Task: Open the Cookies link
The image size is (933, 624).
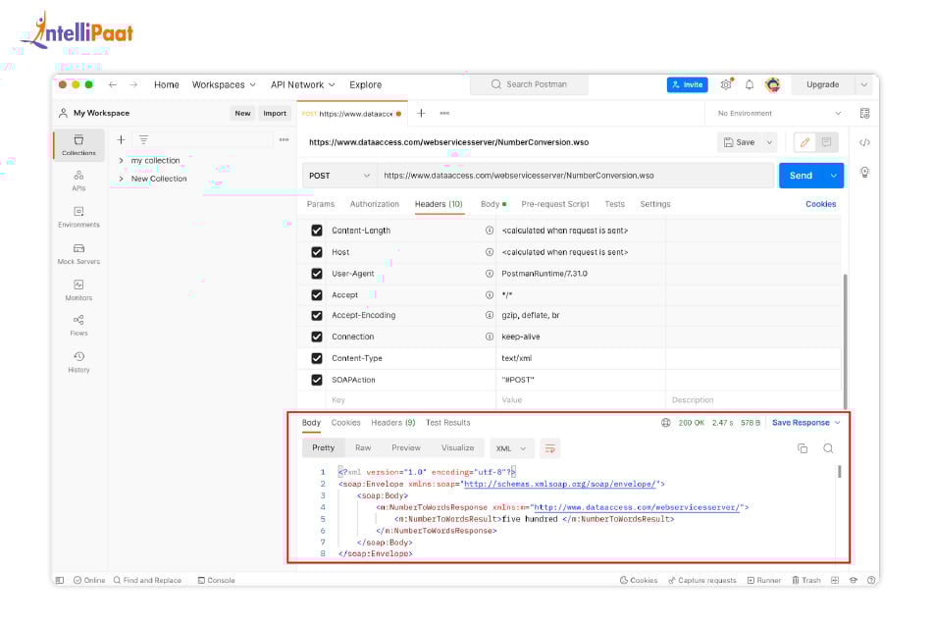Action: 820,204
